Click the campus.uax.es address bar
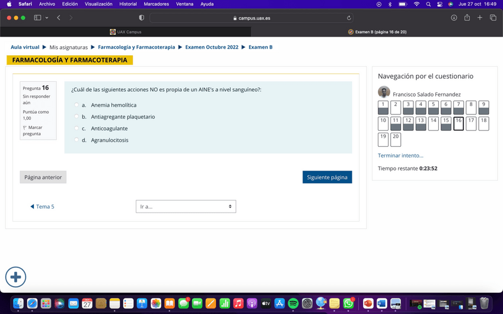The width and height of the screenshot is (503, 314). pyautogui.click(x=252, y=18)
